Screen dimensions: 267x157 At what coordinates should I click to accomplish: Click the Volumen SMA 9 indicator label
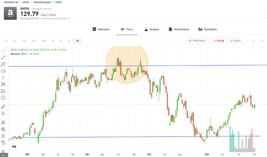(19, 54)
